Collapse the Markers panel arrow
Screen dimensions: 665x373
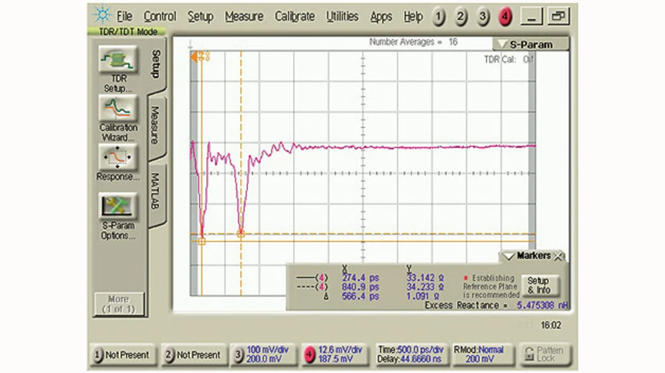tap(509, 256)
